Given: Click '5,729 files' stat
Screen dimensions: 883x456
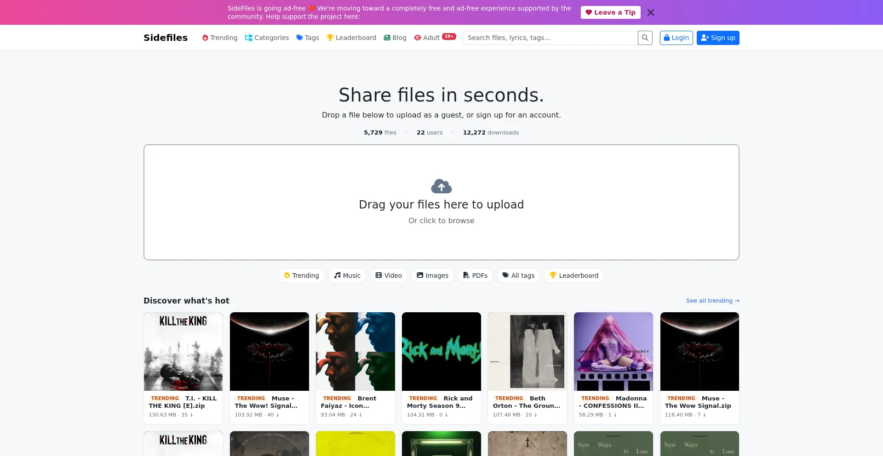Looking at the screenshot, I should [x=380, y=133].
